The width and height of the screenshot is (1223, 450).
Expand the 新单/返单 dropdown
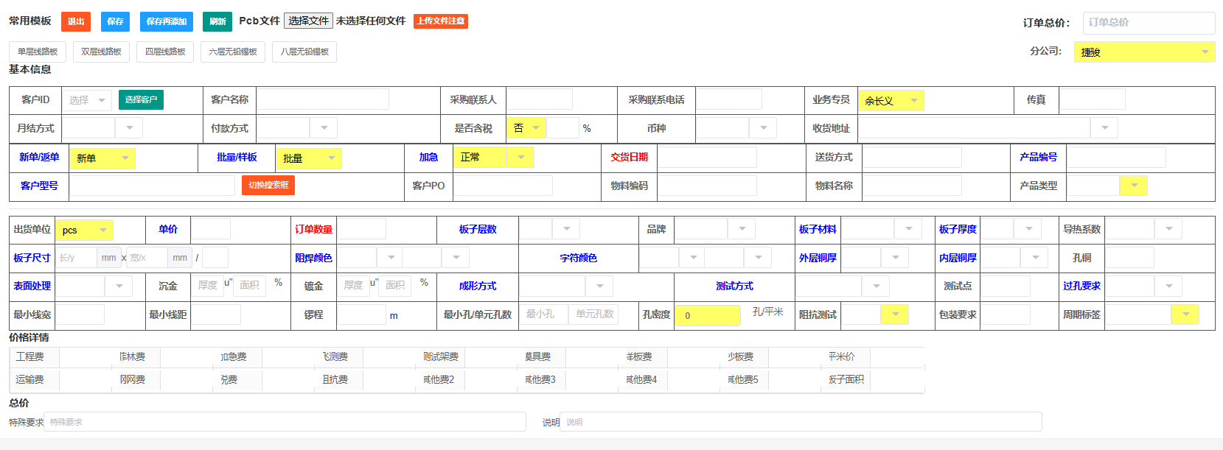(x=102, y=158)
